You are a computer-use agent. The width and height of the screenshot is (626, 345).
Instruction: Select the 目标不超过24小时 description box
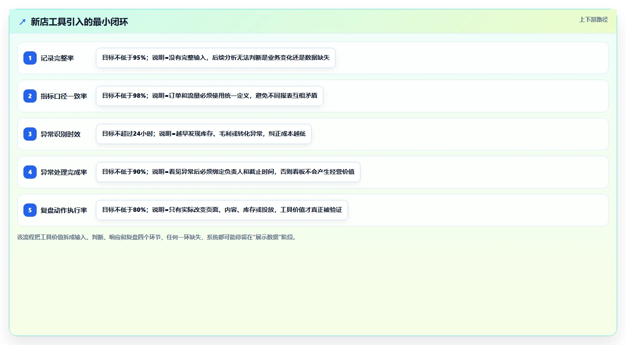(204, 134)
